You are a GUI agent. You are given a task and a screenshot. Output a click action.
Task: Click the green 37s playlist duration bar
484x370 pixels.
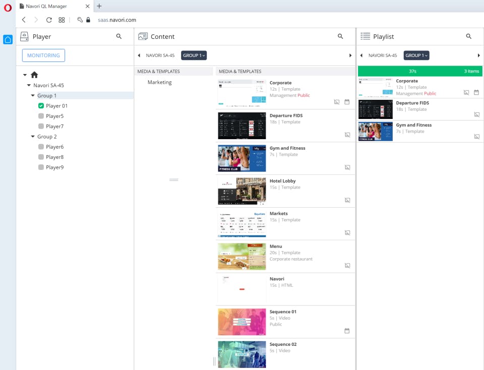(420, 71)
